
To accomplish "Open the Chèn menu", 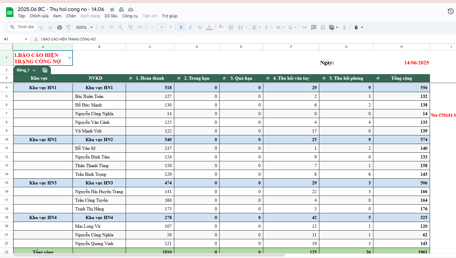I will (71, 16).
